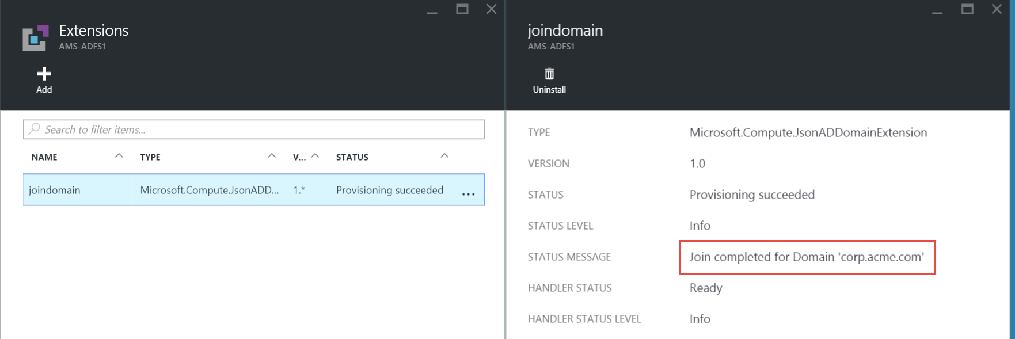Maximize the joindomain details blade

(967, 9)
